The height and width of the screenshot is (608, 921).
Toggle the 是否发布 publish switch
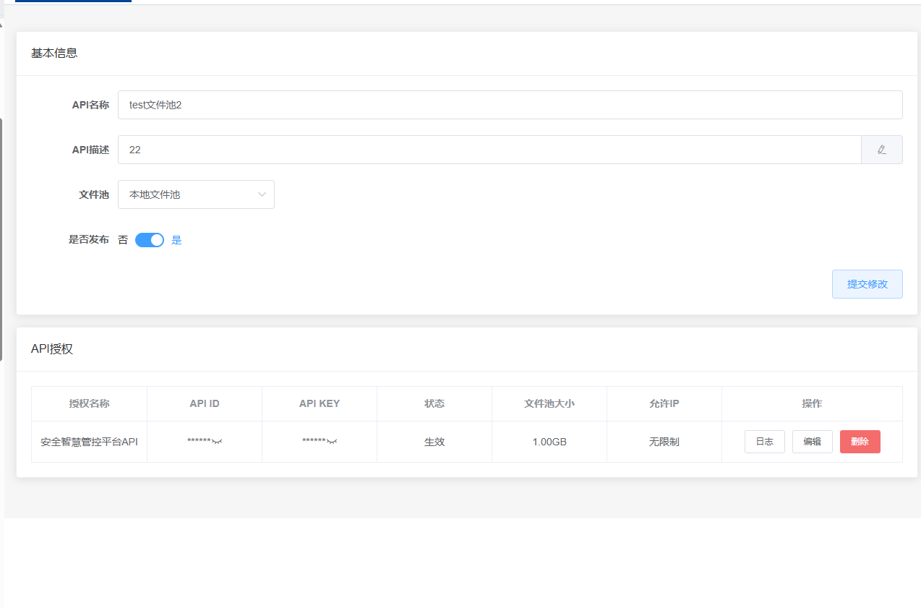pyautogui.click(x=150, y=240)
